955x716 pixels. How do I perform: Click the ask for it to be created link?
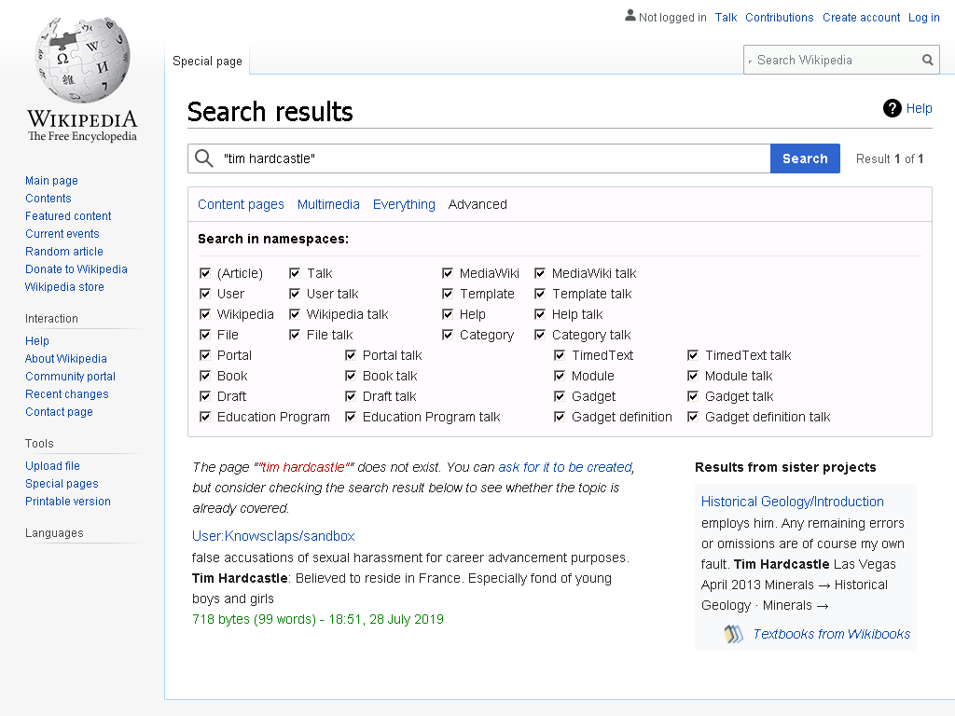[565, 467]
